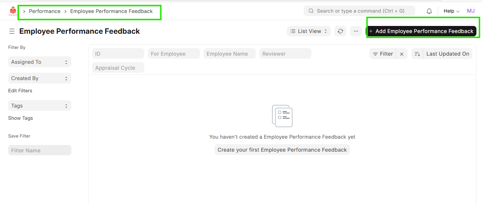Focus the search command bar

360,11
